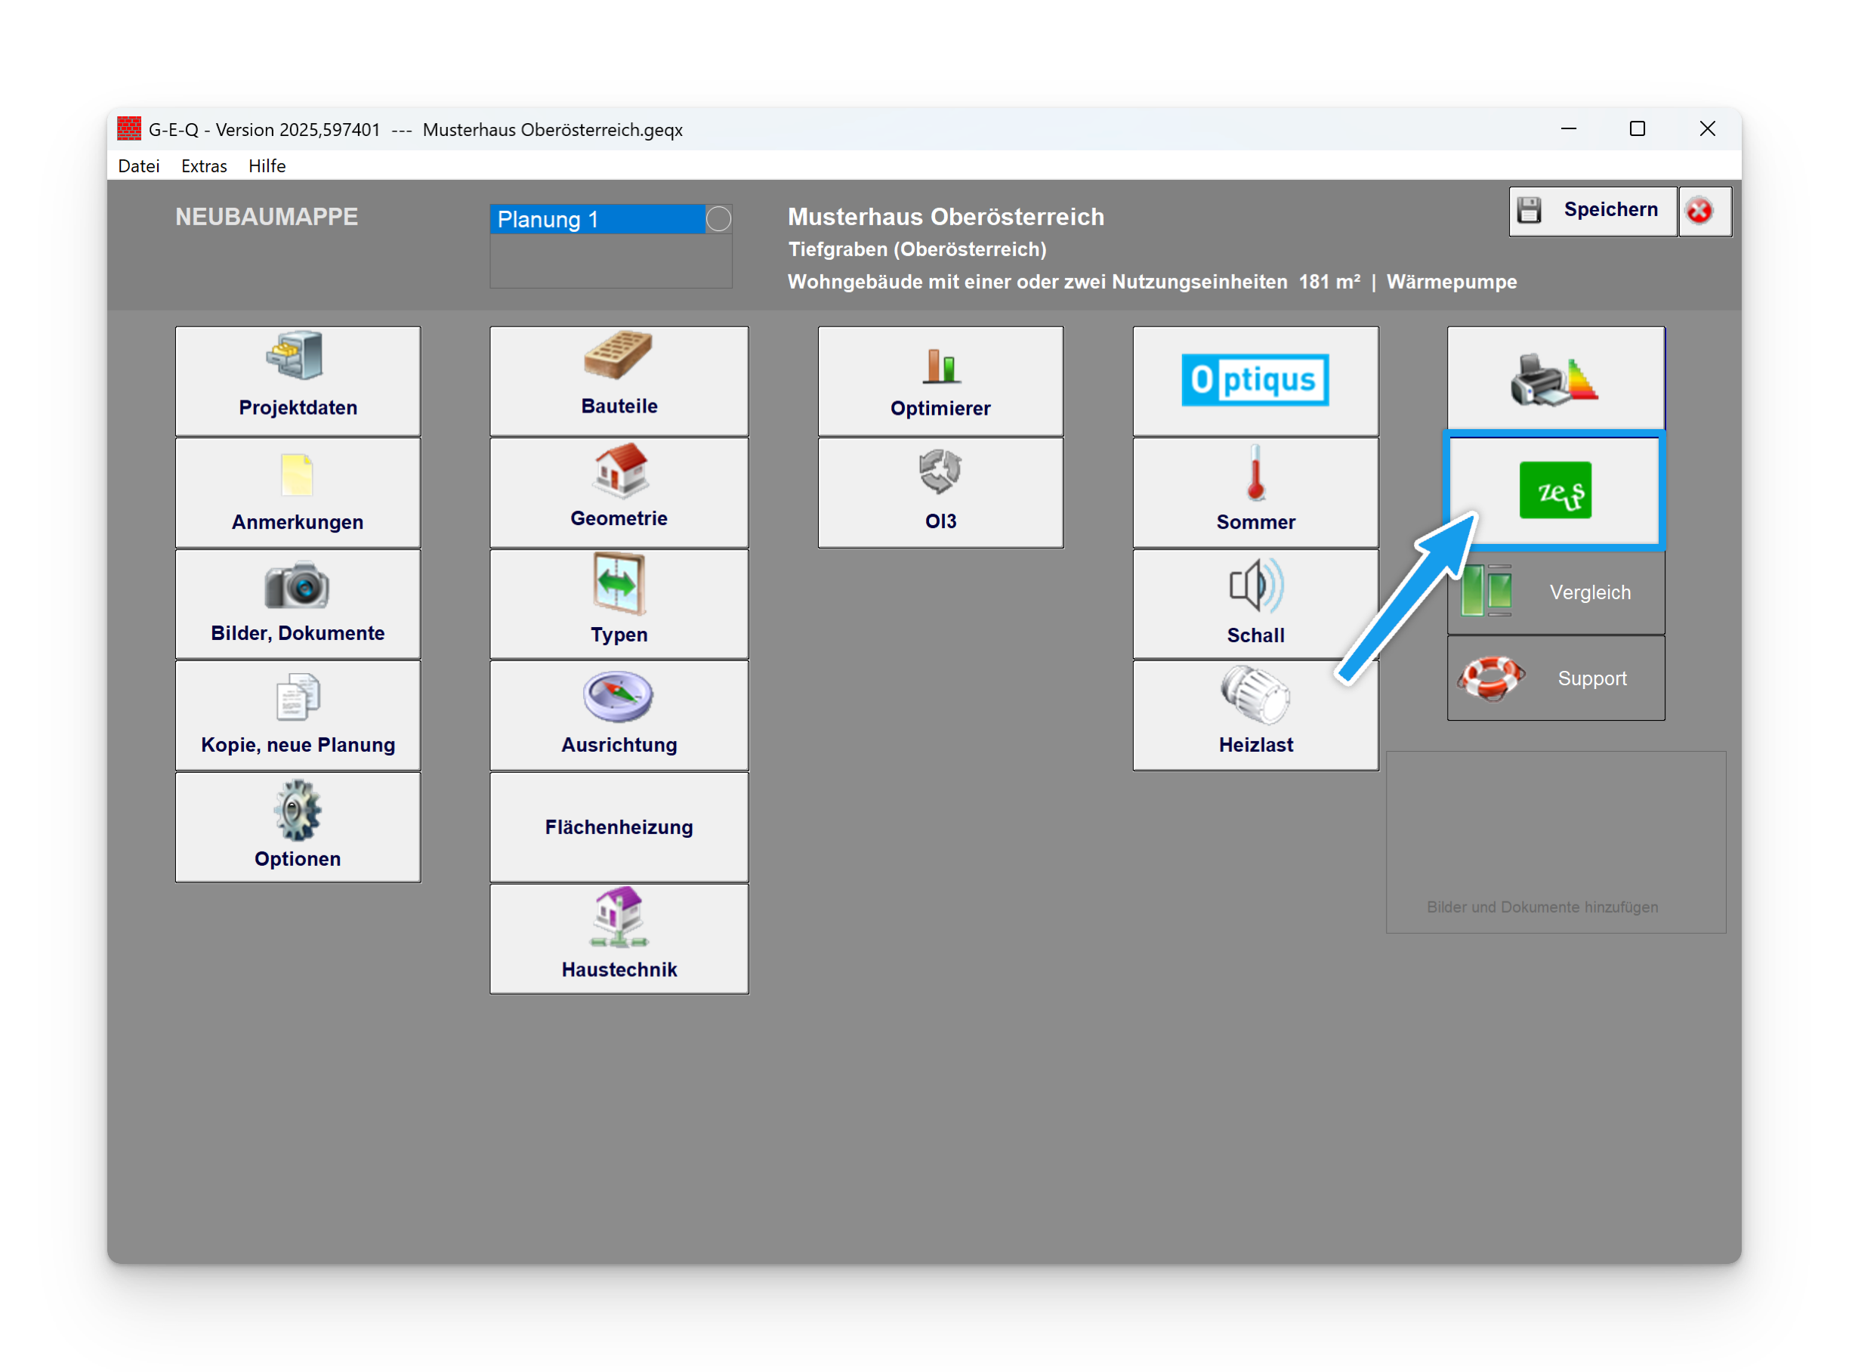Toggle the round button beside Planung 1
Image resolution: width=1849 pixels, height=1372 pixels.
tap(718, 219)
